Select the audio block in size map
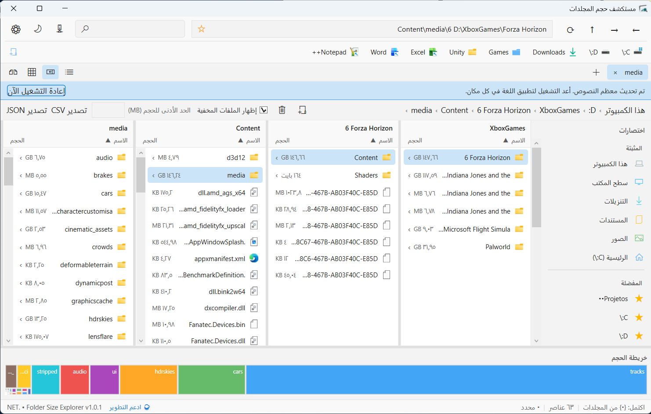Viewport: 651px width, 414px height. [x=75, y=380]
